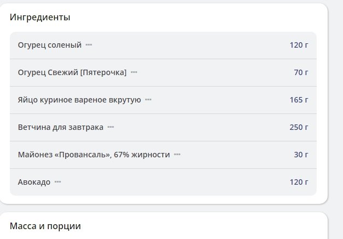Open options menu for Огурец соленый
343x239 pixels.
tap(89, 45)
